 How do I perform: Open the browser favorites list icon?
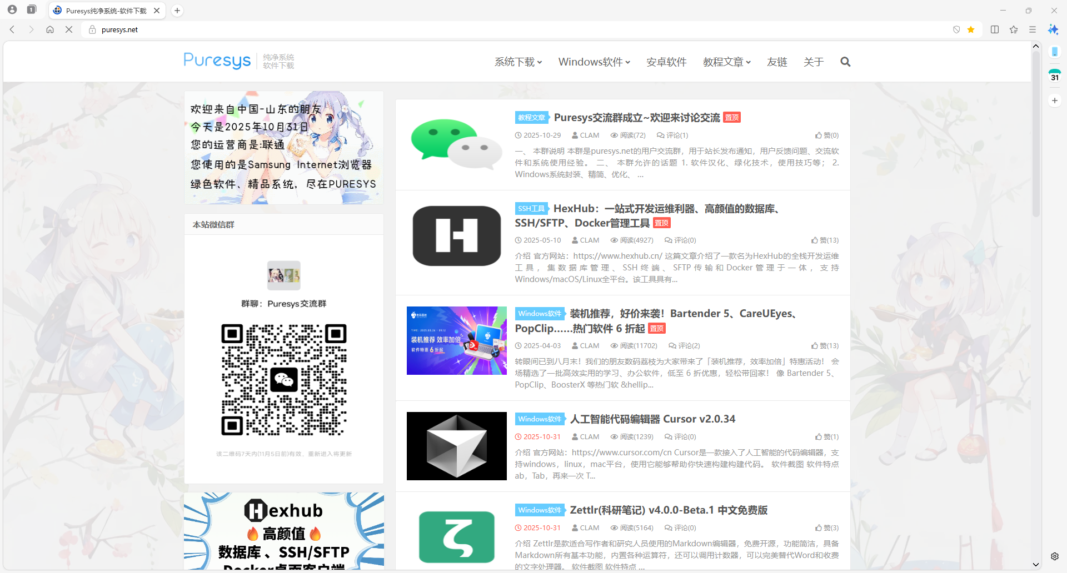pos(1014,30)
